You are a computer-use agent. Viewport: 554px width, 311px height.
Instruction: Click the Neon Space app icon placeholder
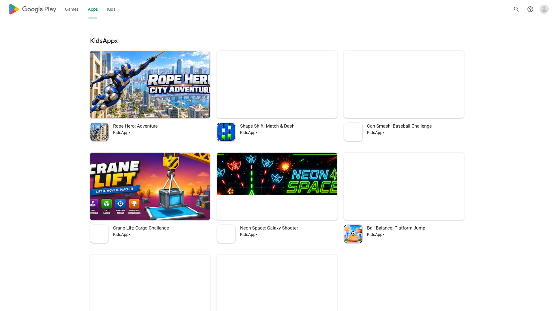226,234
